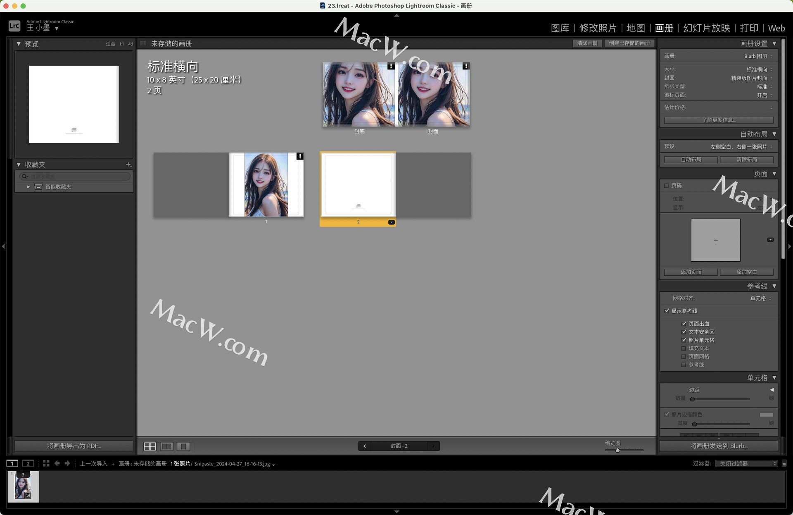Image resolution: width=793 pixels, height=515 pixels.
Task: Collapse the 画册设置 book settings panel
Action: coord(774,43)
